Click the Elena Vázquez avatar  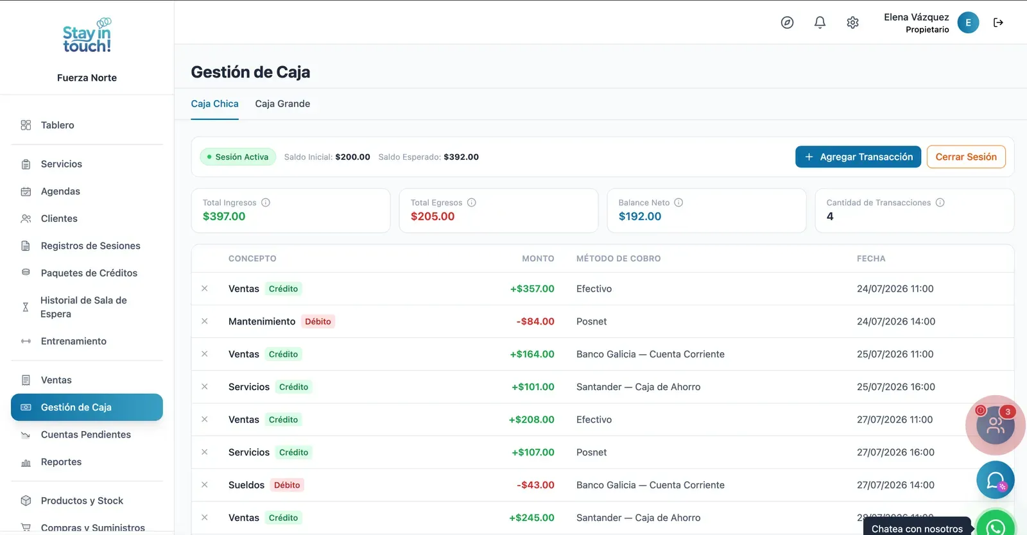(x=968, y=22)
